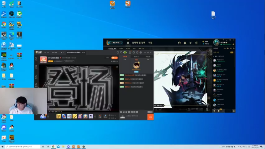
Task: Click the Huya refresh icon
Action: pos(48,53)
